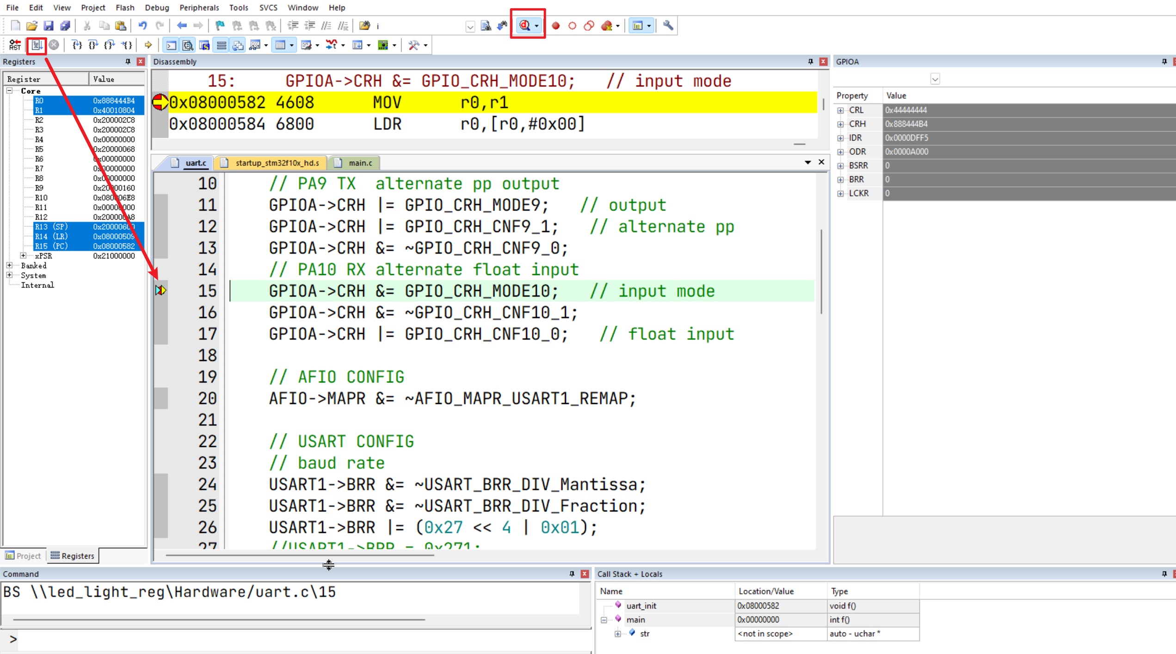Open the Flash menu
Screen dimensions: 1176x654
(125, 7)
